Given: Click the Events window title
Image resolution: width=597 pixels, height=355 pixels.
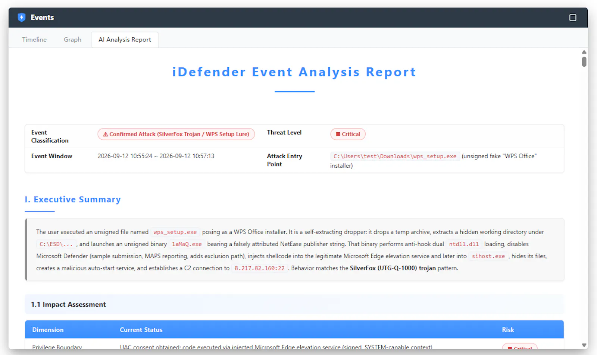Looking at the screenshot, I should click(42, 18).
